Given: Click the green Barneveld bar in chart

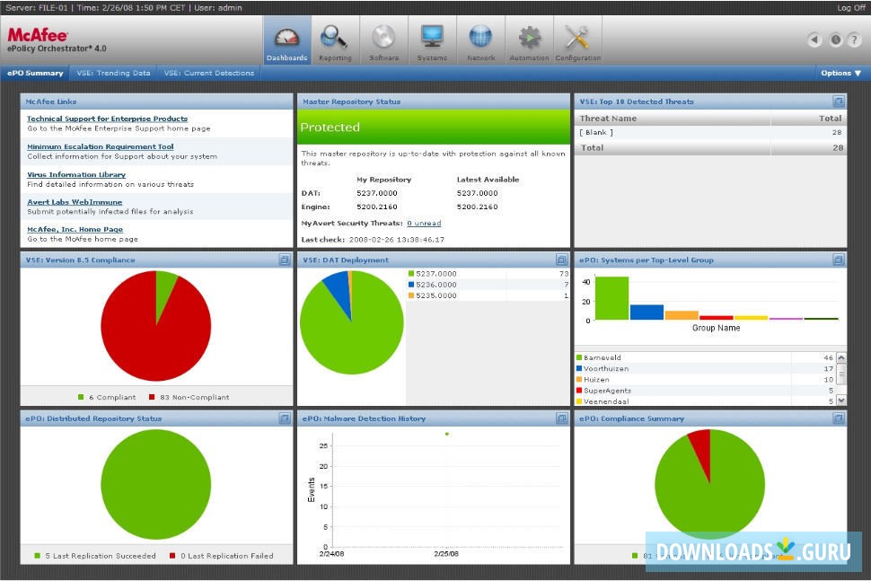Looking at the screenshot, I should (611, 298).
